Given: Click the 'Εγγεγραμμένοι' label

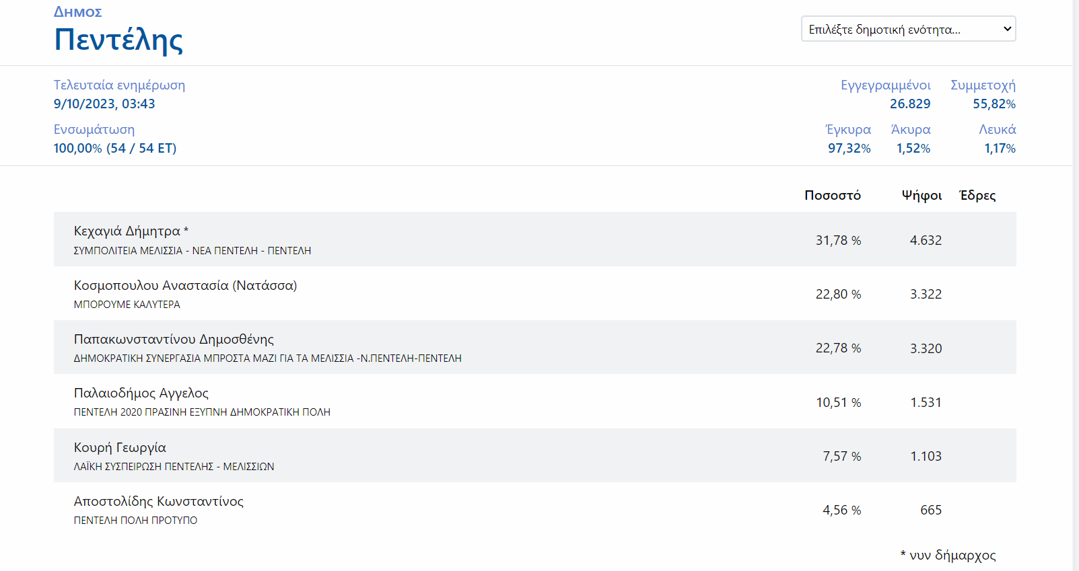Looking at the screenshot, I should point(886,85).
